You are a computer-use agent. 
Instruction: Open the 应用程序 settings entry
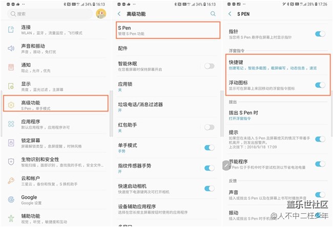click(x=56, y=124)
